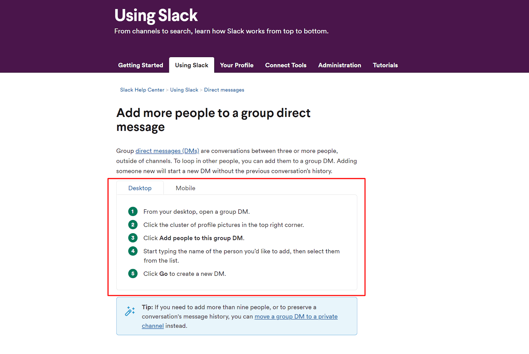Click the Using Slack breadcrumb link

tap(184, 90)
